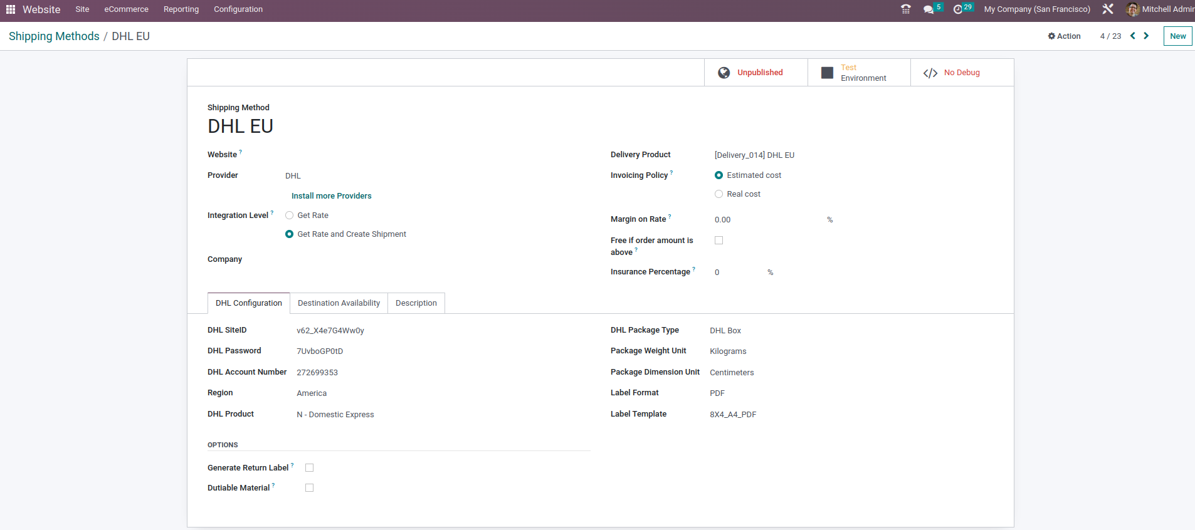Viewport: 1195px width, 530px height.
Task: Switch to DHL Configuration tab
Action: pyautogui.click(x=249, y=303)
